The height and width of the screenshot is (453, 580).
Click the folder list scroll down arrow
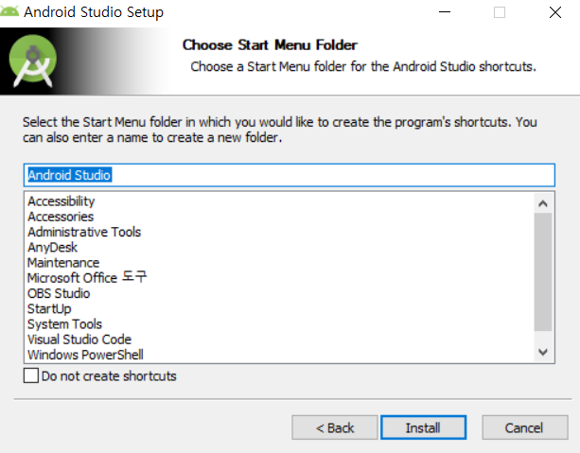543,352
